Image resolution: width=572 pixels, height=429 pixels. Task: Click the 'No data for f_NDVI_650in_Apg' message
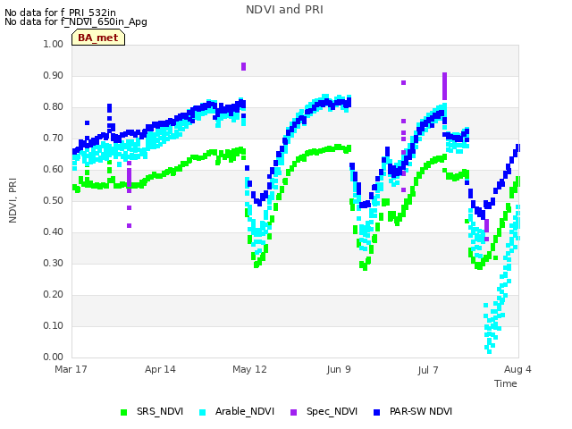76,21
